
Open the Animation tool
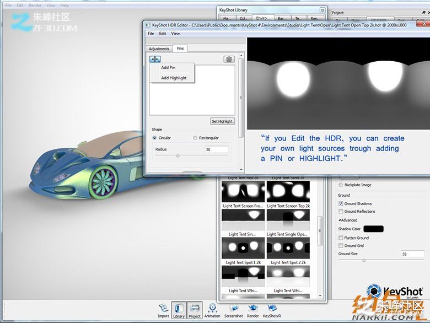click(x=212, y=310)
